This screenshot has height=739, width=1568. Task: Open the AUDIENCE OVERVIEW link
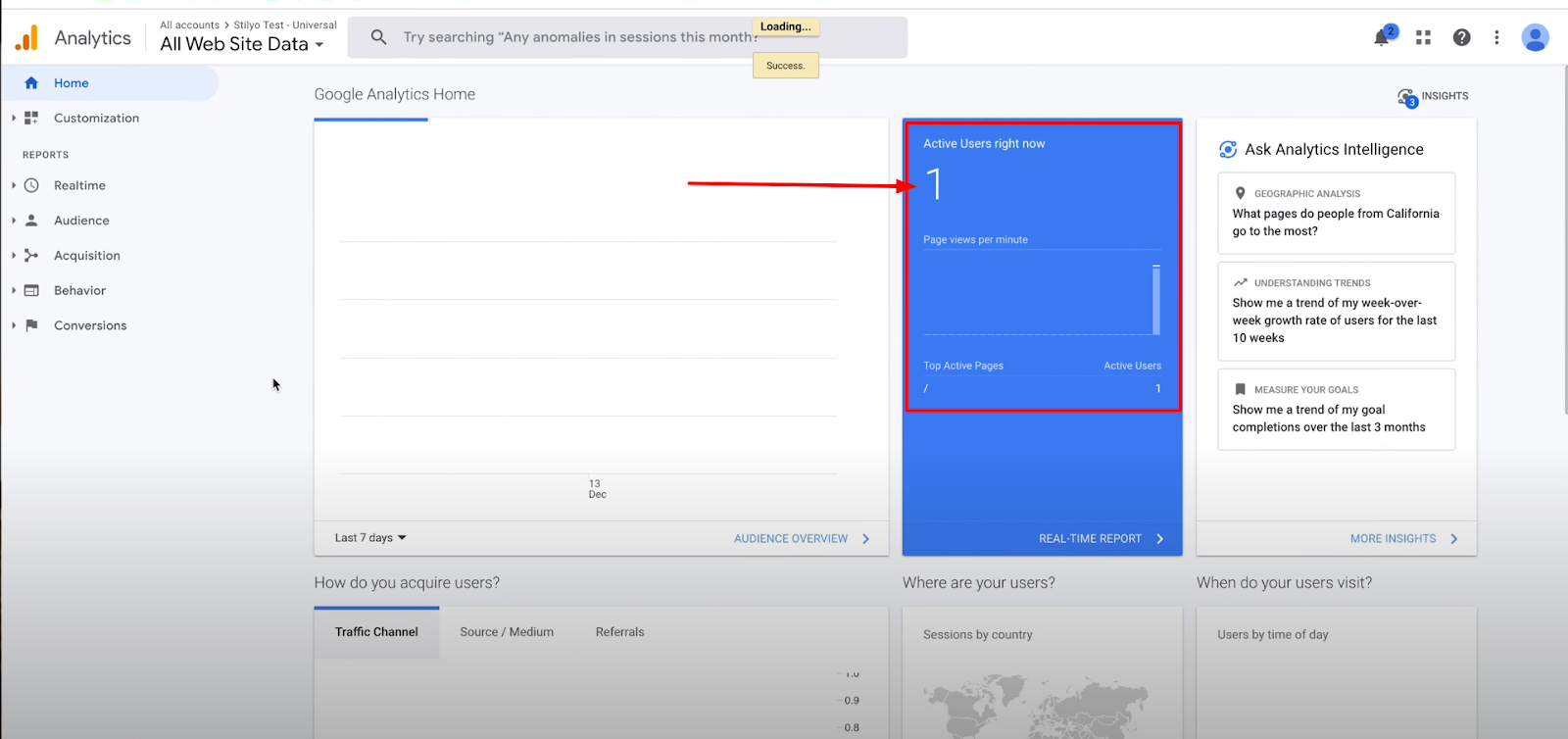click(x=791, y=538)
